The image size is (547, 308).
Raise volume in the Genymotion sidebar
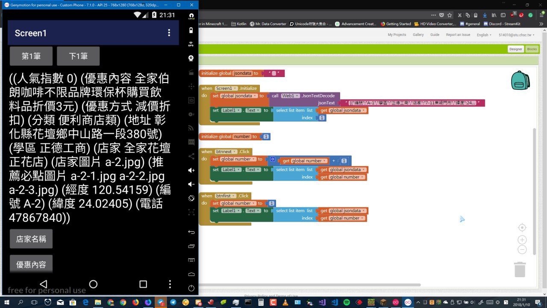[191, 170]
